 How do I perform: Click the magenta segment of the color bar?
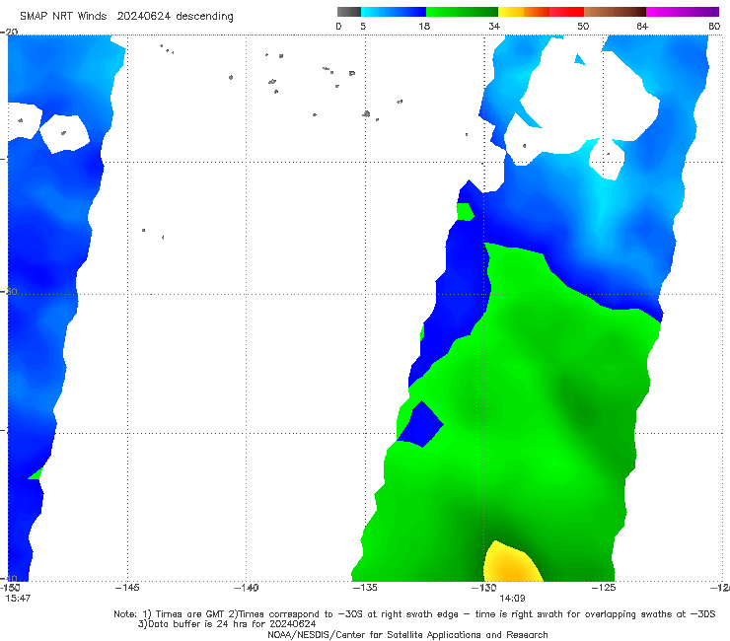point(683,12)
